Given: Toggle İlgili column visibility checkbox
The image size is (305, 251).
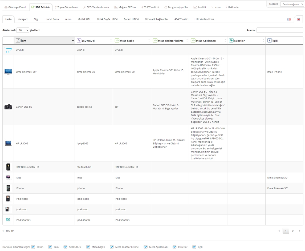Looking at the screenshot, I should 194,247.
